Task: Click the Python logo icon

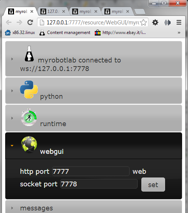Action: [x=29, y=89]
